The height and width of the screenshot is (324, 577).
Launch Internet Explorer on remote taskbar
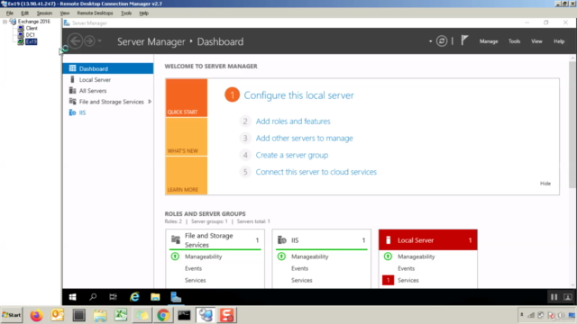tap(134, 297)
